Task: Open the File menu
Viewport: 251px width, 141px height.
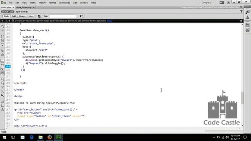Action: pos(11,3)
